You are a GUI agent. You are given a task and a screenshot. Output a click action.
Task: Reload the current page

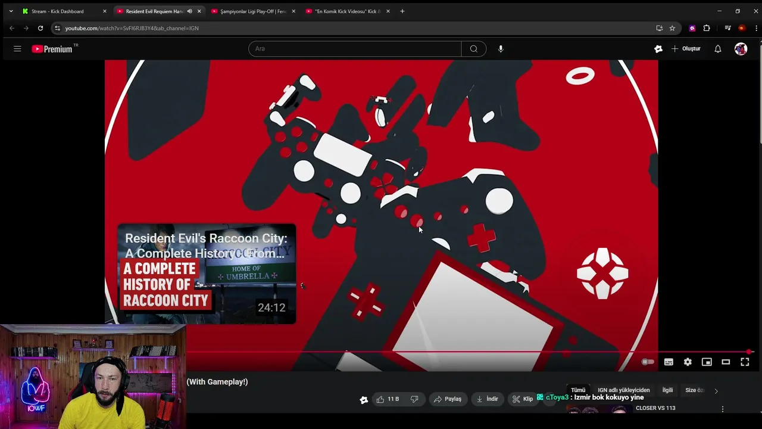click(x=40, y=28)
